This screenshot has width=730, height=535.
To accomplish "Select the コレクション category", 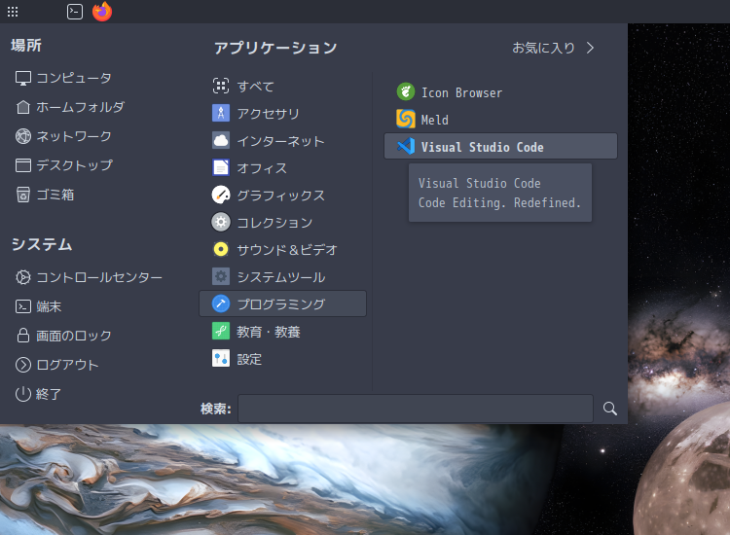I will point(282,223).
